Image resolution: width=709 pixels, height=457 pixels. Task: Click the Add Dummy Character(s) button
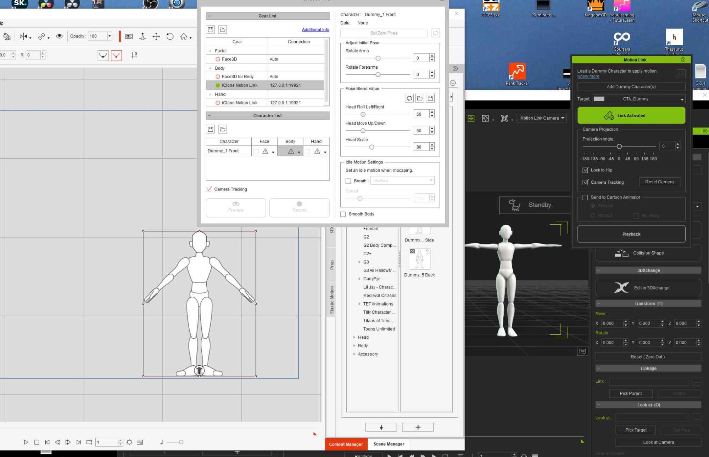click(631, 87)
